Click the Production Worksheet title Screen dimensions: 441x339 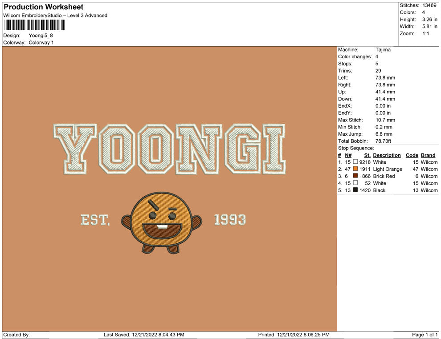pyautogui.click(x=44, y=7)
